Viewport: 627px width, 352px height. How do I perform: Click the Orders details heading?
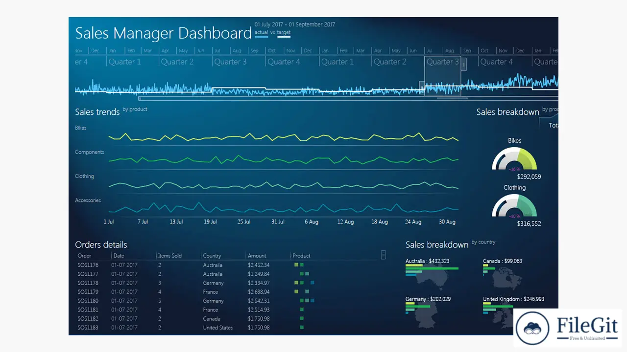tap(101, 245)
